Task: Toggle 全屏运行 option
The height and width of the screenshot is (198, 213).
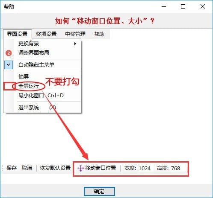Action: click(42, 86)
